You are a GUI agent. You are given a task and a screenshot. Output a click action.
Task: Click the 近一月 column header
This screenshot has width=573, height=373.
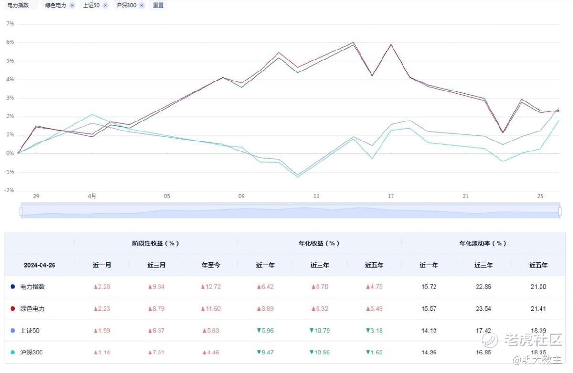(102, 265)
